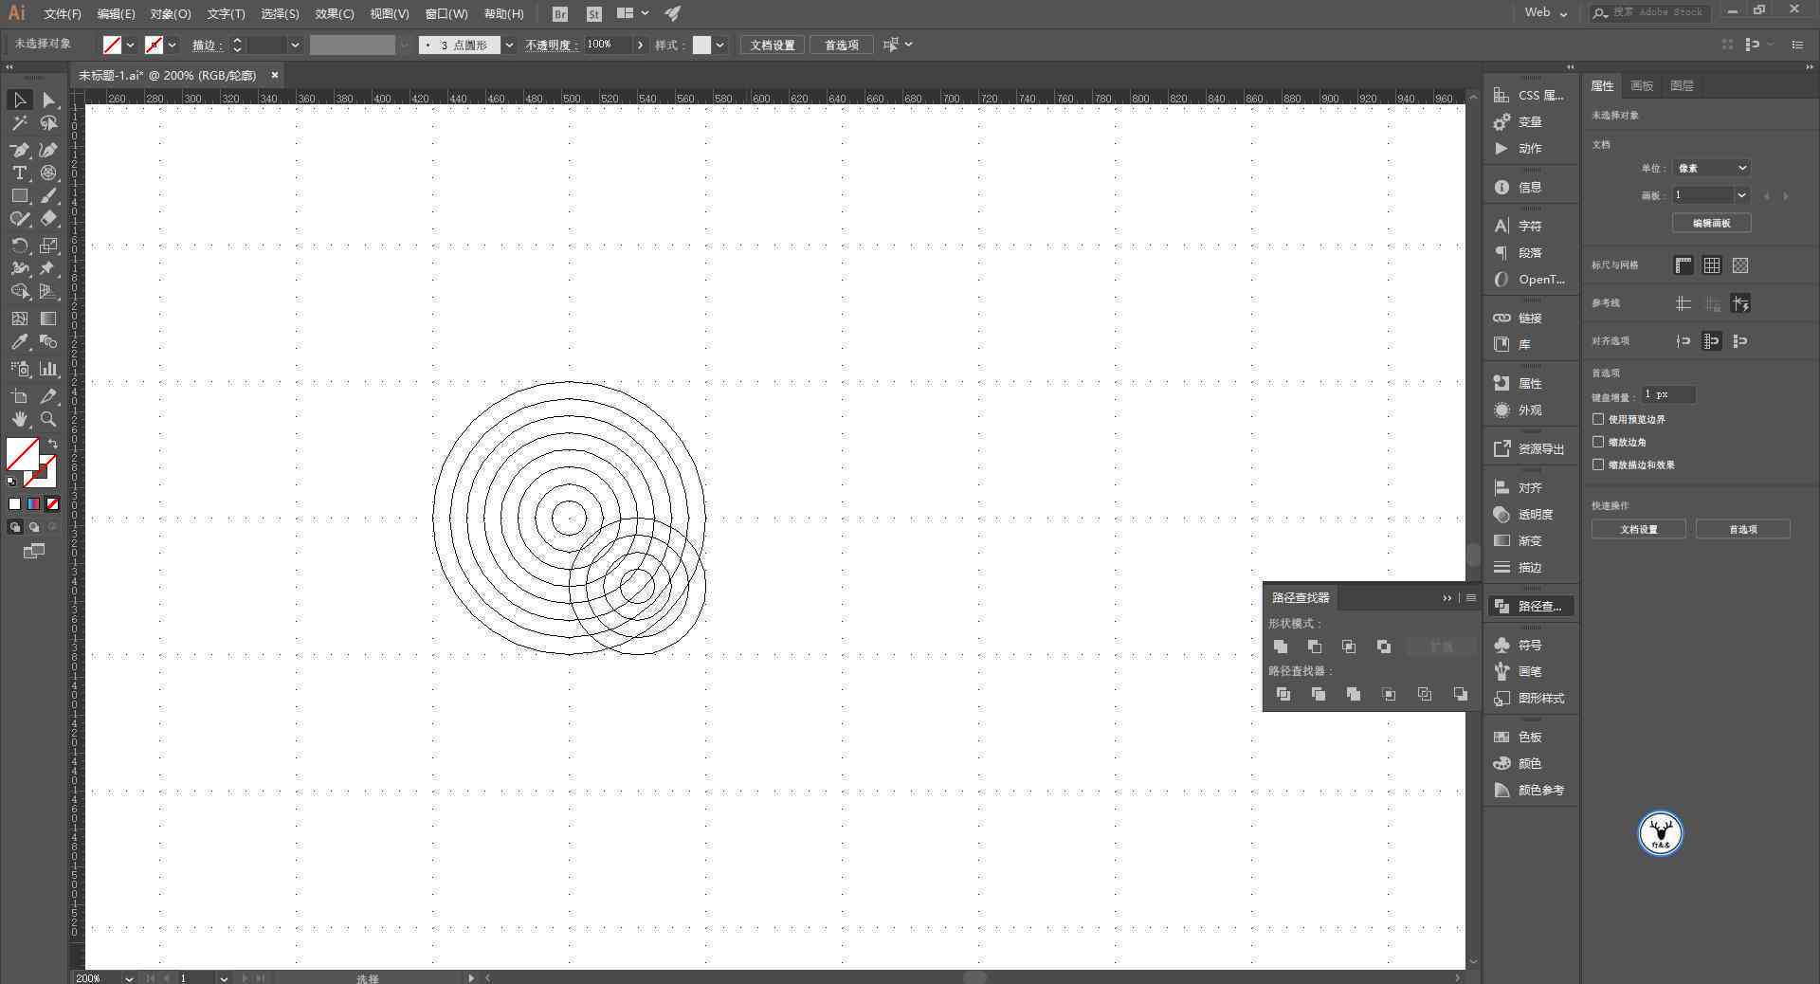Viewport: 1820px width, 984px height.
Task: Select the Zoom tool
Action: pos(49,419)
